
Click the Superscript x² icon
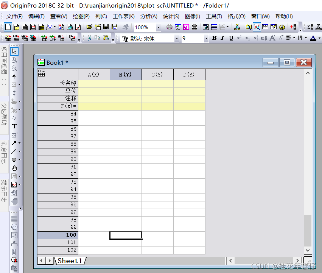pyautogui.click(x=239, y=38)
